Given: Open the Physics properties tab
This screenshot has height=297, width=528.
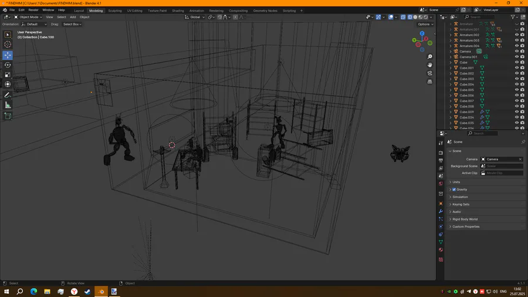Looking at the screenshot, I should [441, 227].
